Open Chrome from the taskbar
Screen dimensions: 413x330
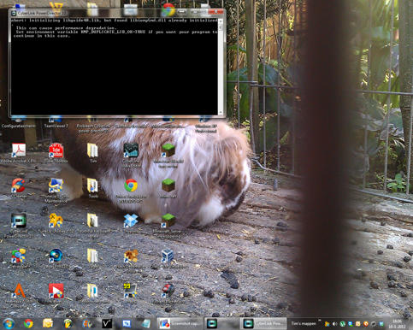[x=28, y=324]
